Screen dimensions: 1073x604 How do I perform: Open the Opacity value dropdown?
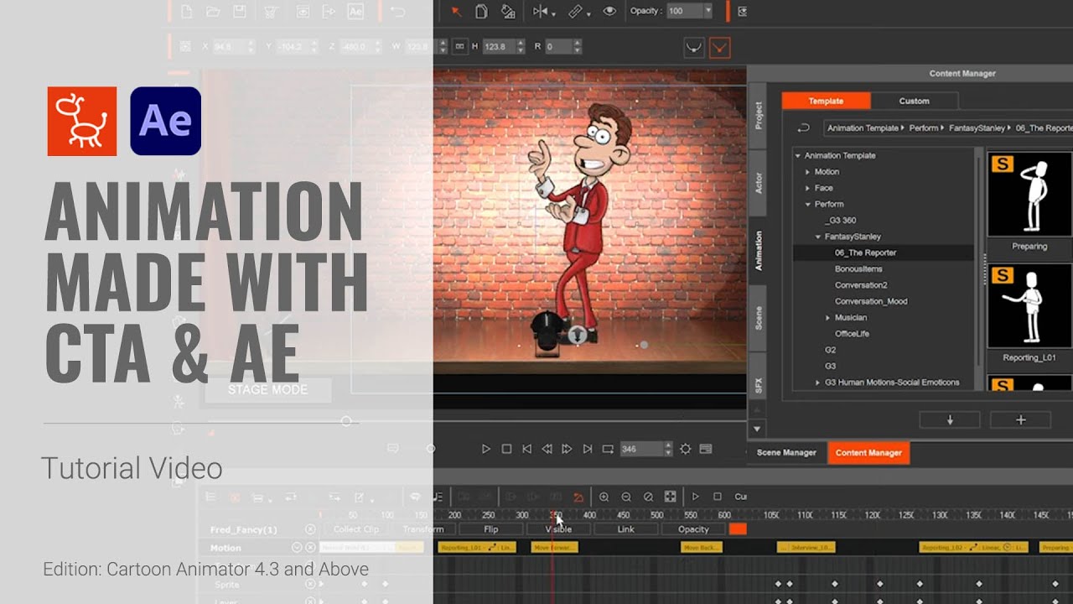click(x=708, y=11)
